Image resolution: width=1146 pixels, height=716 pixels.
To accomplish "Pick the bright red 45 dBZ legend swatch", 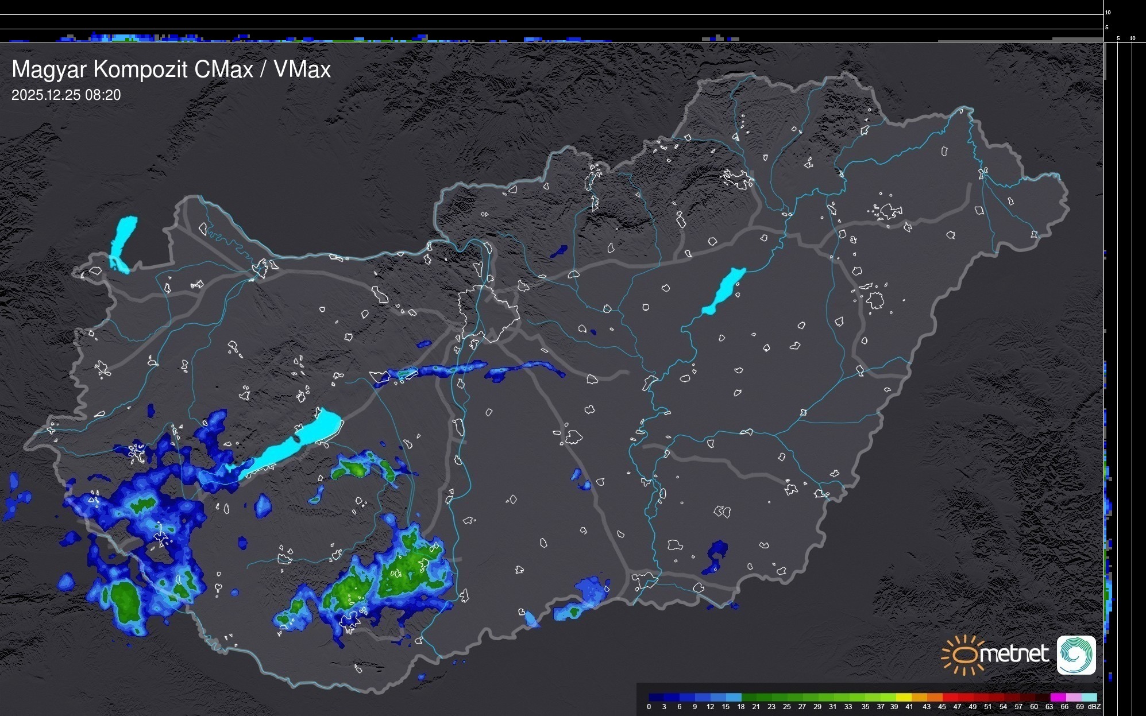I will 950,697.
